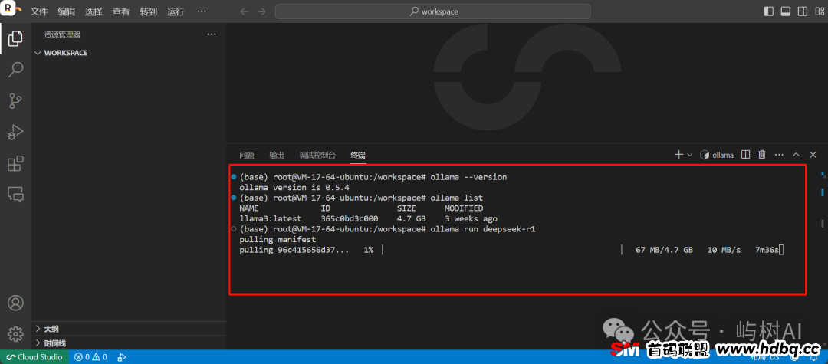Open the 运行 menu
The height and width of the screenshot is (364, 828).
coord(176,11)
